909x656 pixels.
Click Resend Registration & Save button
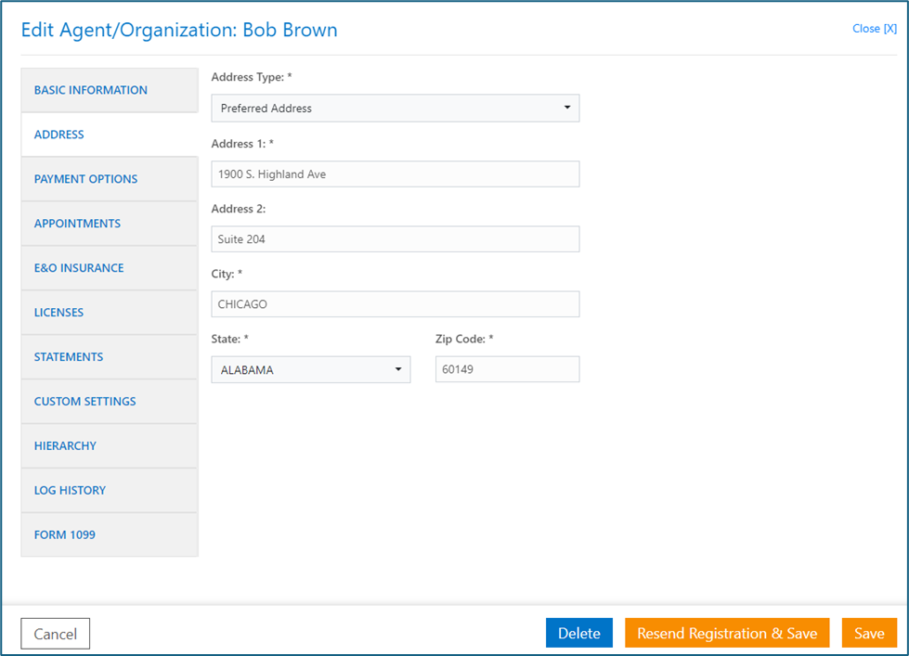click(x=727, y=633)
